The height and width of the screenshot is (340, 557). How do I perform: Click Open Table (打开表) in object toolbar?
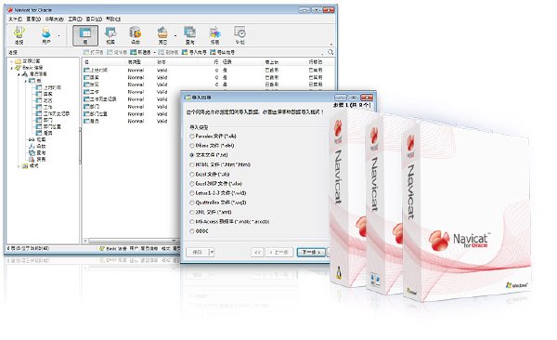point(93,52)
